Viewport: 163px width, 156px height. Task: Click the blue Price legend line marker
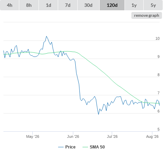[61, 147]
